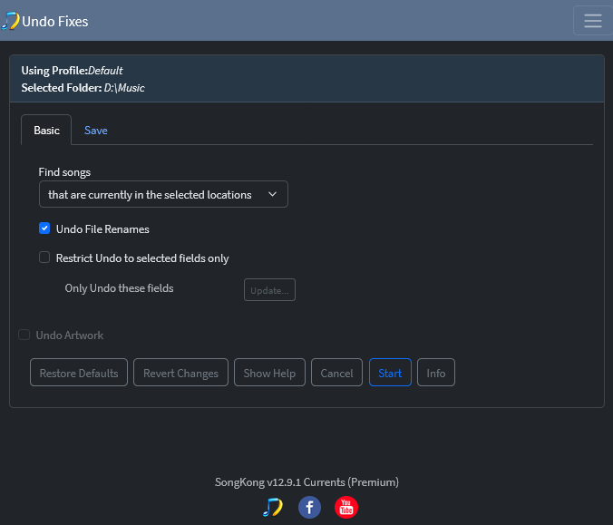Click the Start button

[x=390, y=373]
